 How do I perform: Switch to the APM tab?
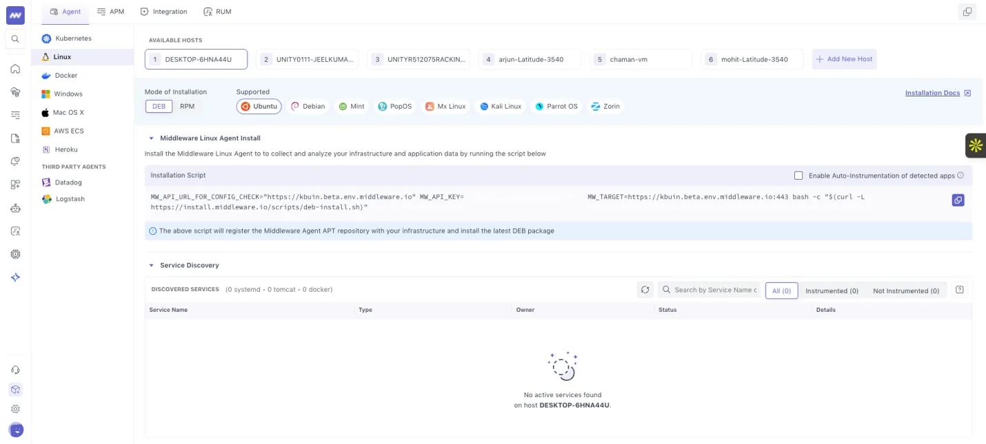[x=111, y=12]
